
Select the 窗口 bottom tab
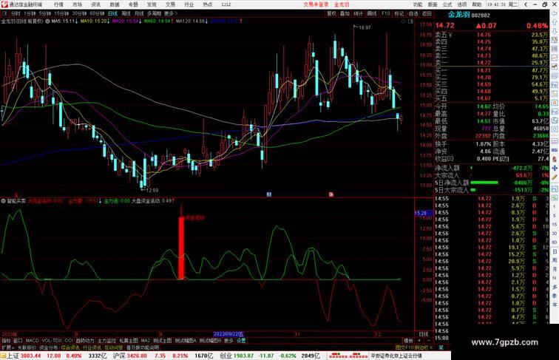pos(18,341)
